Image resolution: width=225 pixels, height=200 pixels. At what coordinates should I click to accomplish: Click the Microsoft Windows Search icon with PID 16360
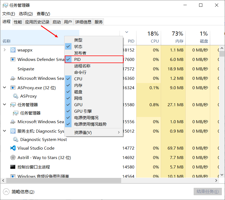coord(13,78)
